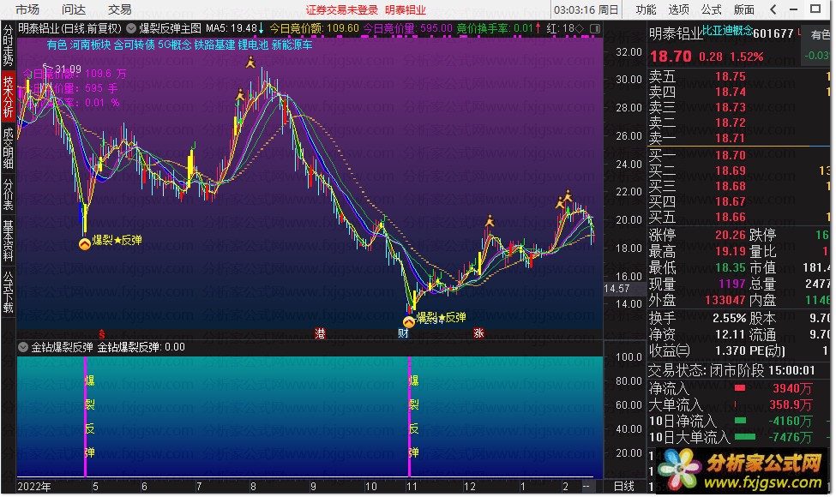Click the 14.57 price cursor label on axis

[x=616, y=289]
